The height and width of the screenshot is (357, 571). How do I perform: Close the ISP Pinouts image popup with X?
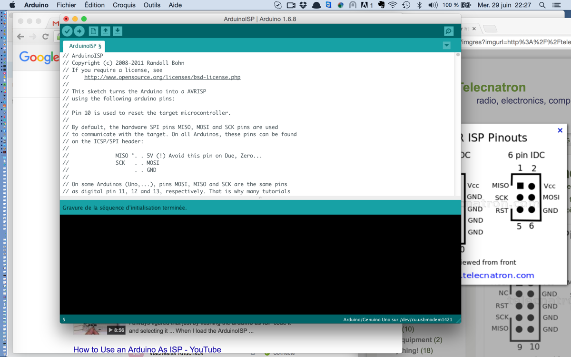[x=560, y=130]
